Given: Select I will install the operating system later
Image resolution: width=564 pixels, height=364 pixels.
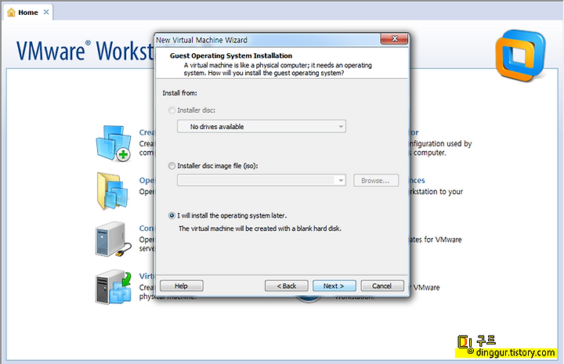Looking at the screenshot, I should click(172, 215).
